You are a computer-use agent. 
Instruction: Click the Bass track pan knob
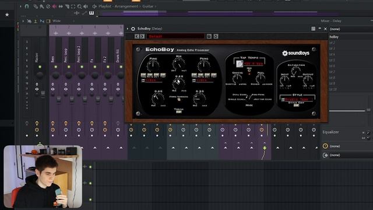pyautogui.click(x=56, y=75)
